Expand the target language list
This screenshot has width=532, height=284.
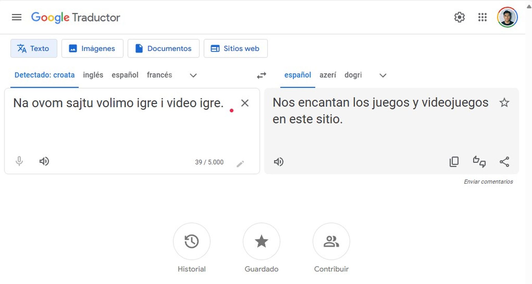383,75
